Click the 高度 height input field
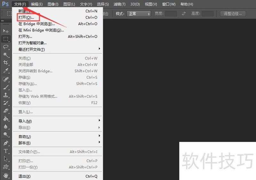 (x=207, y=14)
